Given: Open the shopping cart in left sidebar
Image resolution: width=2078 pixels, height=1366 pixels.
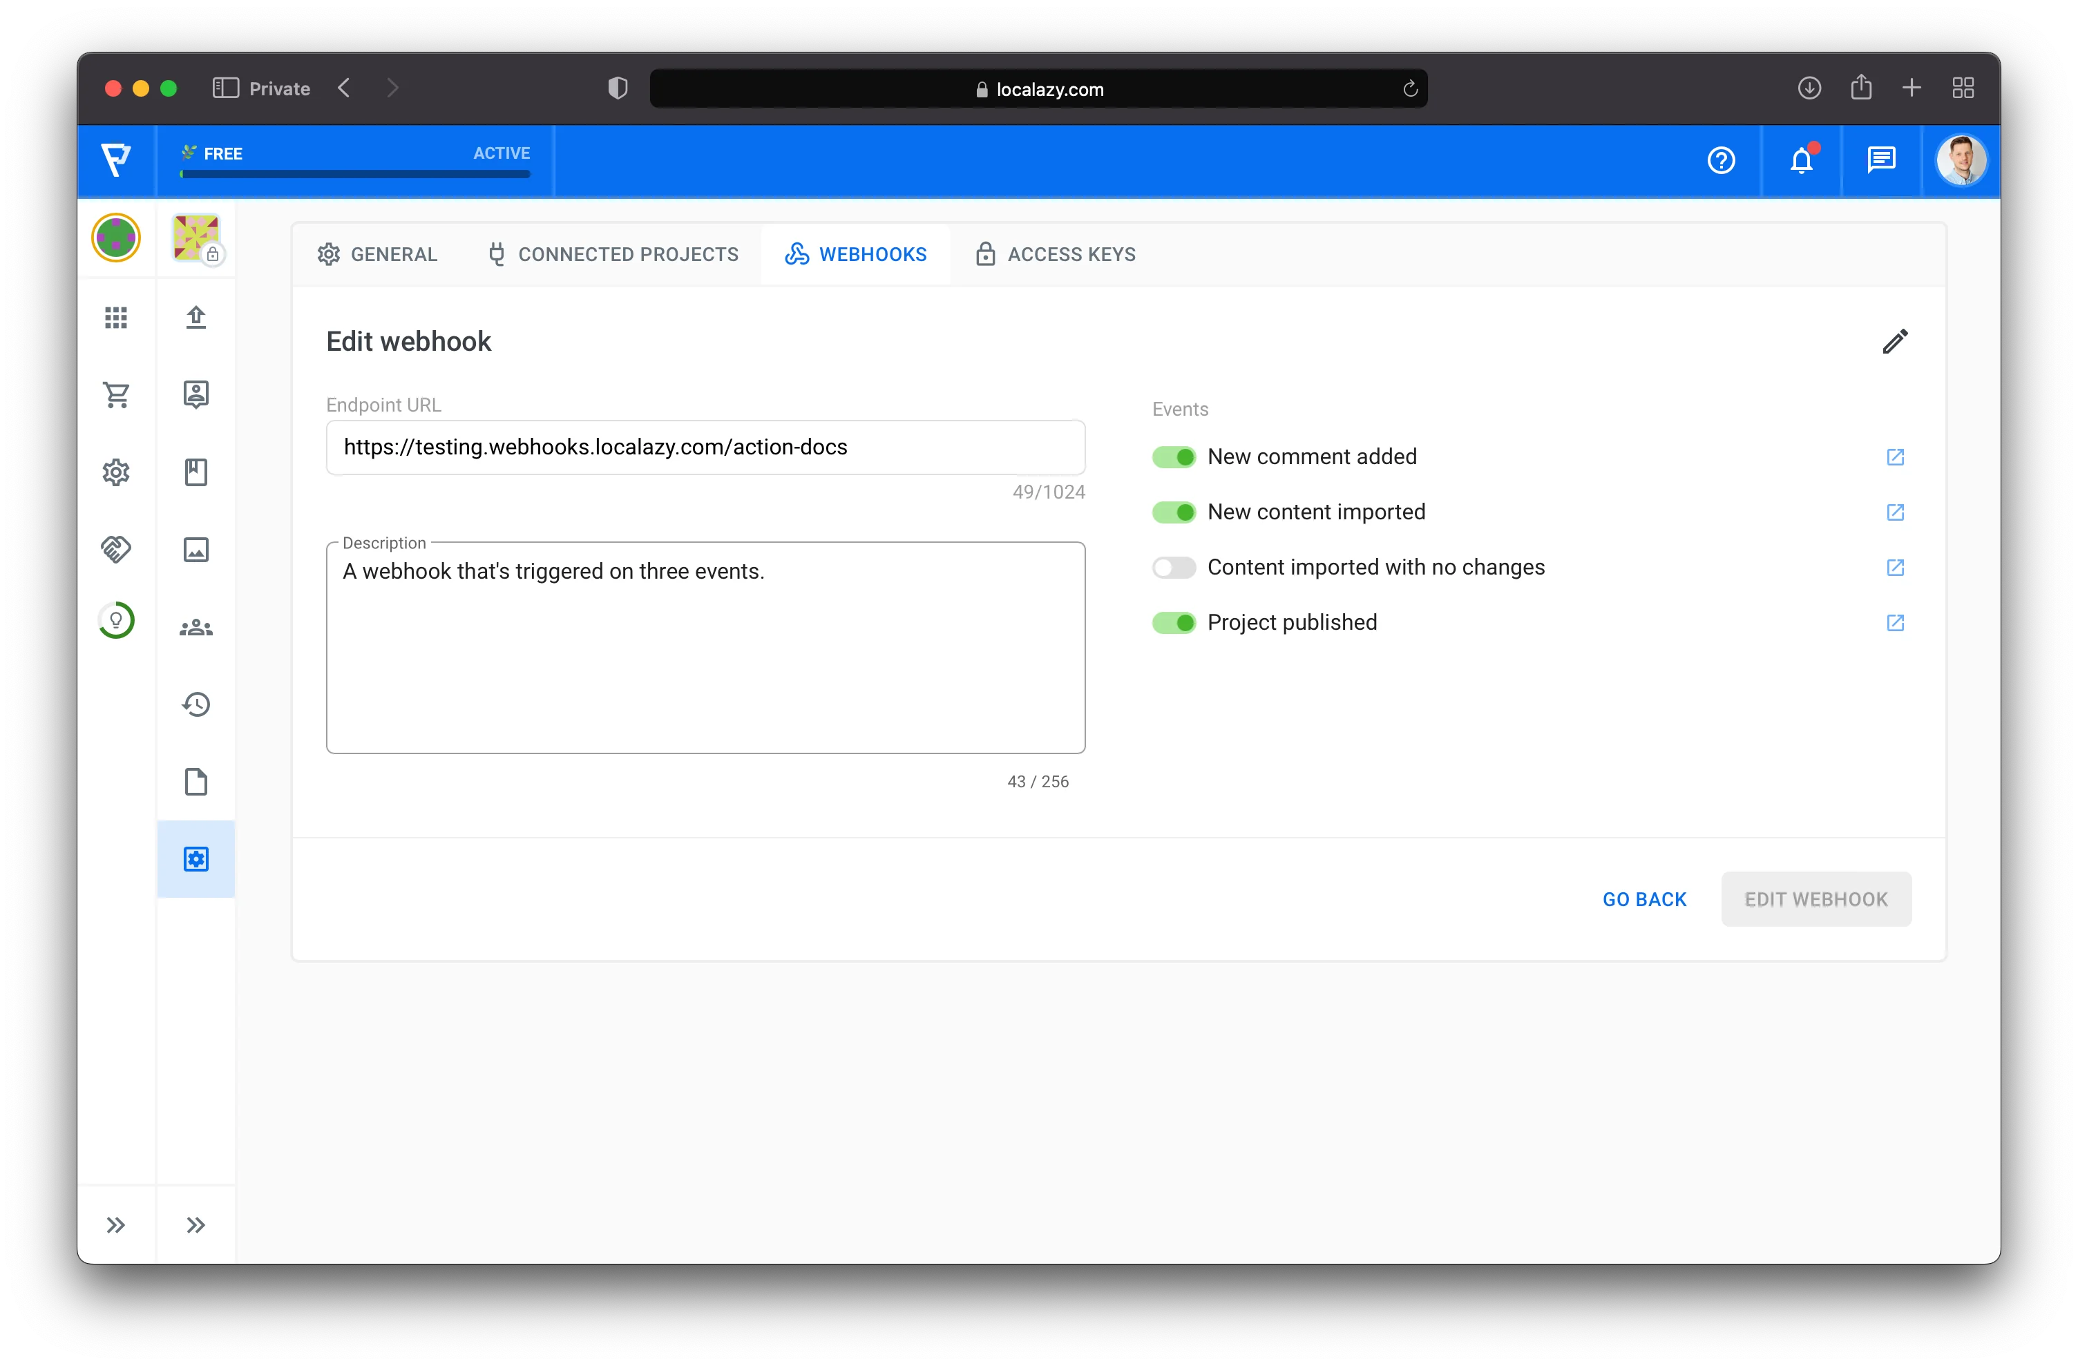Looking at the screenshot, I should point(116,394).
